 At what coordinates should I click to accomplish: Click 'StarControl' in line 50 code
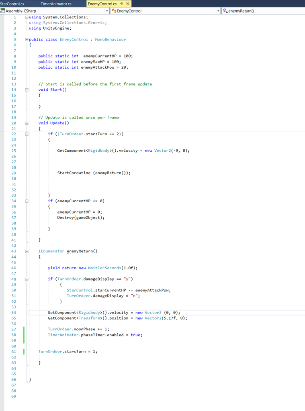(x=80, y=291)
